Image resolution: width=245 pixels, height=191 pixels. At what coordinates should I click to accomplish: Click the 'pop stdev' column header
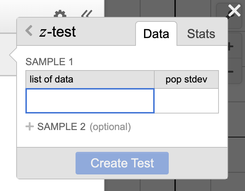click(x=186, y=79)
